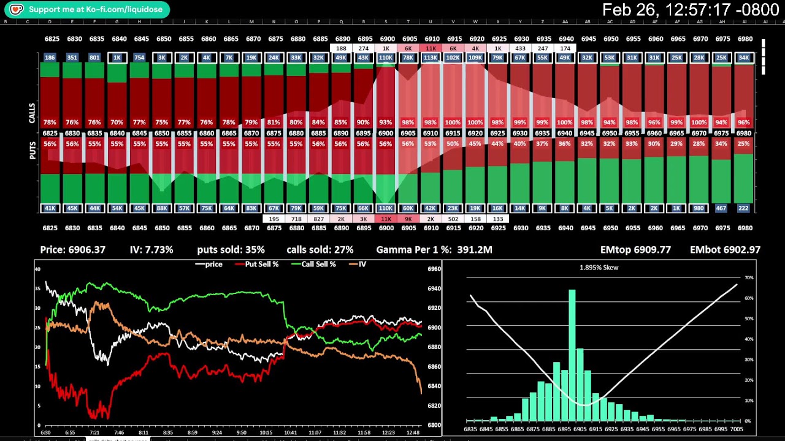Viewport: 785px width, 441px height.
Task: Select the call open interest cell 113K
Action: [431, 58]
